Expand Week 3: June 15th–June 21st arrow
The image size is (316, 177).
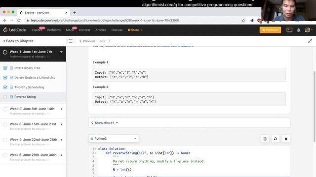[x=61, y=124]
